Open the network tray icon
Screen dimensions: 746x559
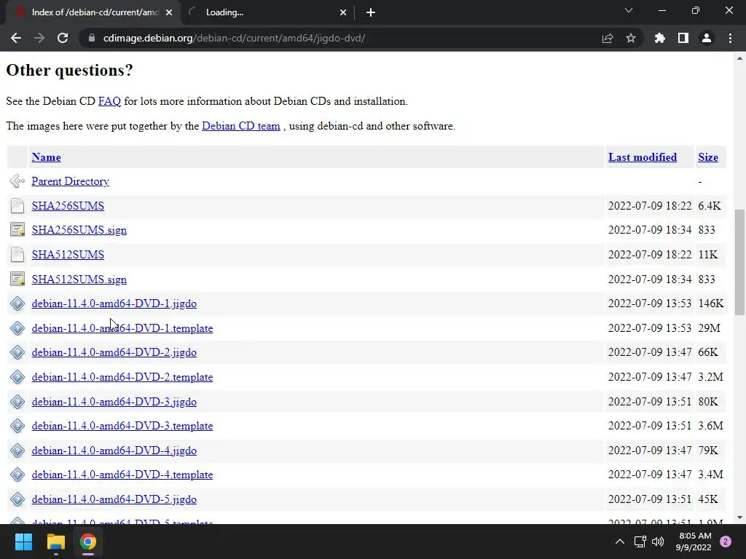640,542
